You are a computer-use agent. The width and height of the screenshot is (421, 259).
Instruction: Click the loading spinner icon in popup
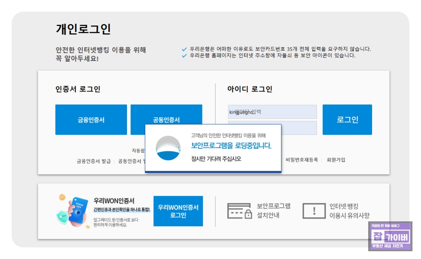[x=168, y=148]
